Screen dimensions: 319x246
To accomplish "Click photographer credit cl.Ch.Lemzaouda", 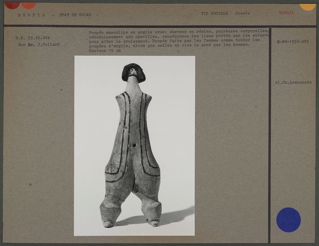I will (x=294, y=82).
